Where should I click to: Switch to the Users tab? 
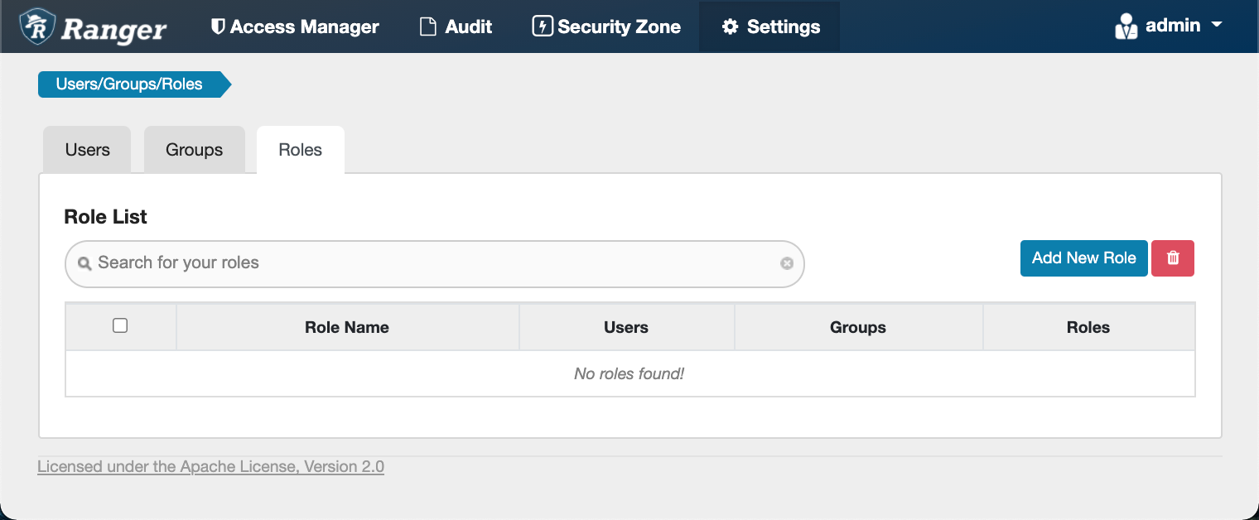(86, 149)
